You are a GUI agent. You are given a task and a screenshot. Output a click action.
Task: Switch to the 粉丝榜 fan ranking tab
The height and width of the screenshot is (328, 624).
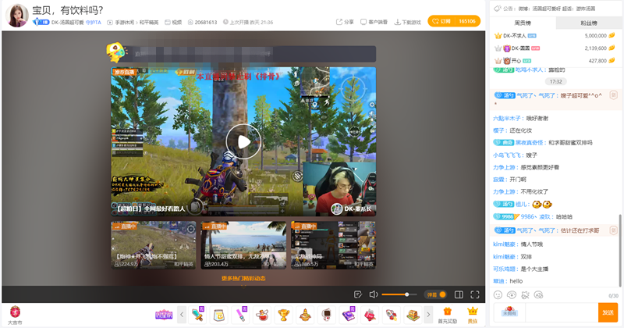point(589,23)
